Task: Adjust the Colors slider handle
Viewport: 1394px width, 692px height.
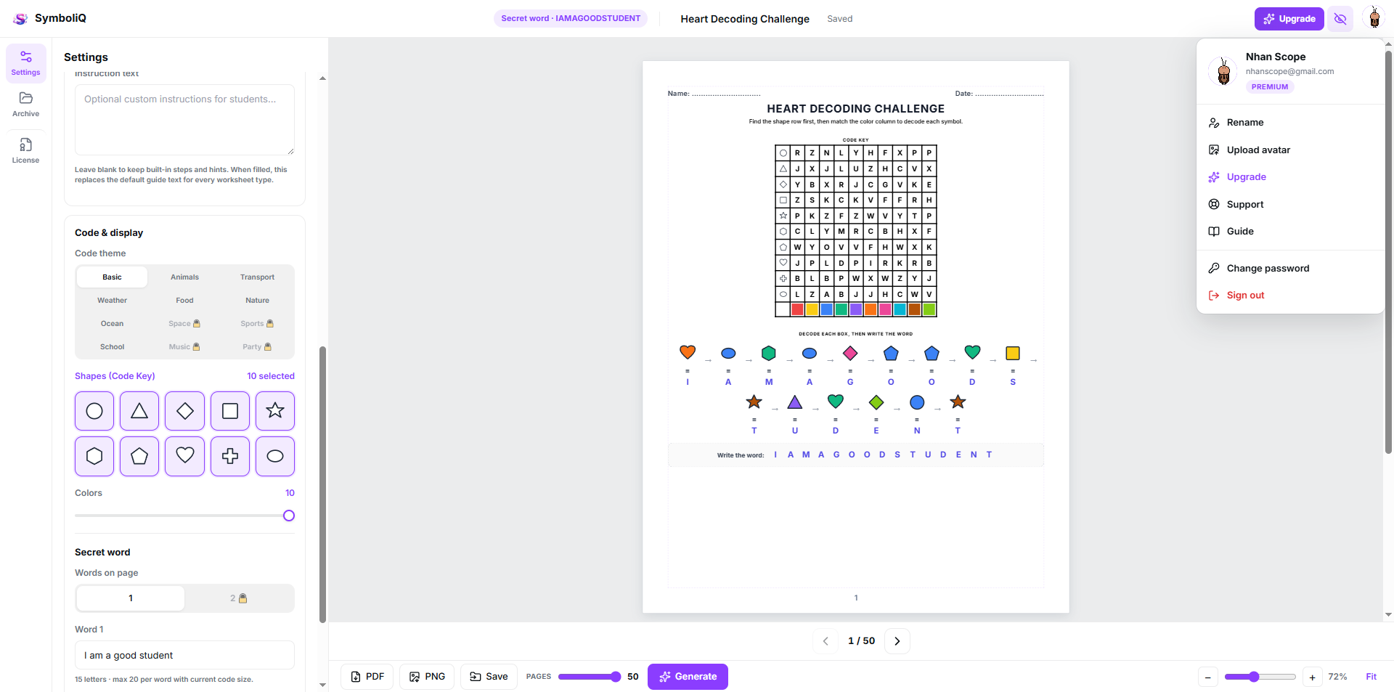Action: 289,516
